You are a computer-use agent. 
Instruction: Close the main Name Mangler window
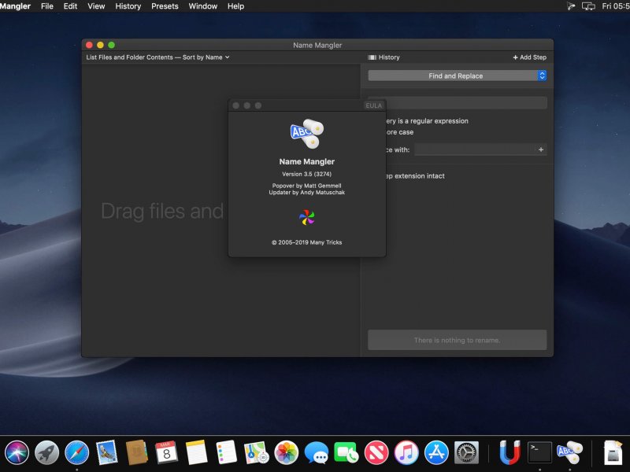pyautogui.click(x=89, y=45)
